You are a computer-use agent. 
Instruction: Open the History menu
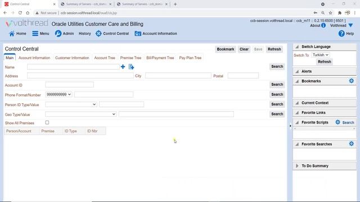tap(85, 34)
